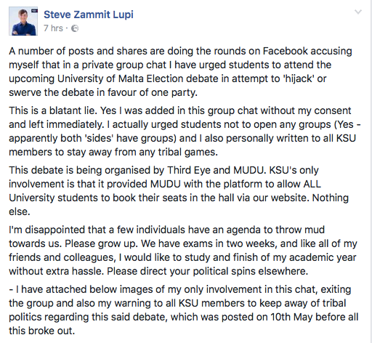
Task: Click the paragraph starting 'A number of posts'
Action: (180, 72)
